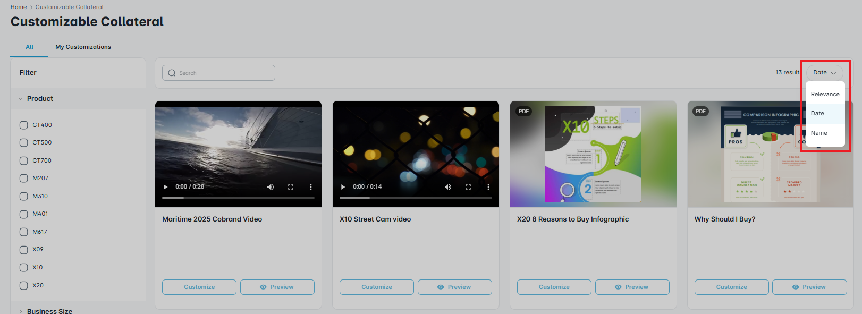Screen dimensions: 862x314
Task: Play the Maritime 2025 Cobrand video
Action: 166,187
